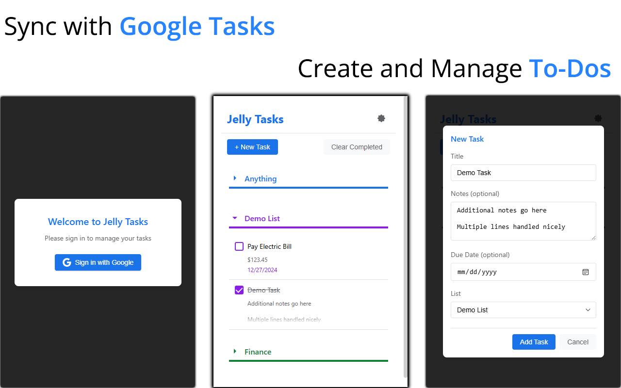Click the New Task dialog heading
The image size is (621, 388).
pos(467,139)
